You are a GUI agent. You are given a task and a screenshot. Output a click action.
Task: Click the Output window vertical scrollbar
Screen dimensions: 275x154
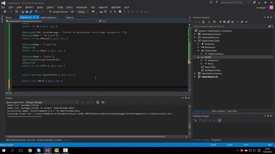(189, 120)
